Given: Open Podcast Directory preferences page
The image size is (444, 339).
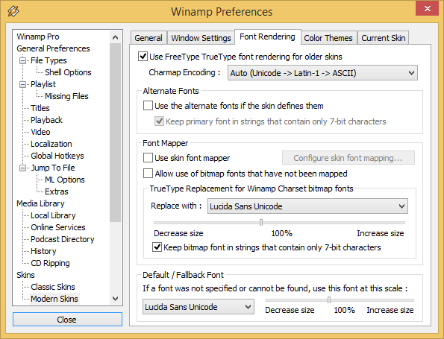Looking at the screenshot, I should (x=62, y=239).
